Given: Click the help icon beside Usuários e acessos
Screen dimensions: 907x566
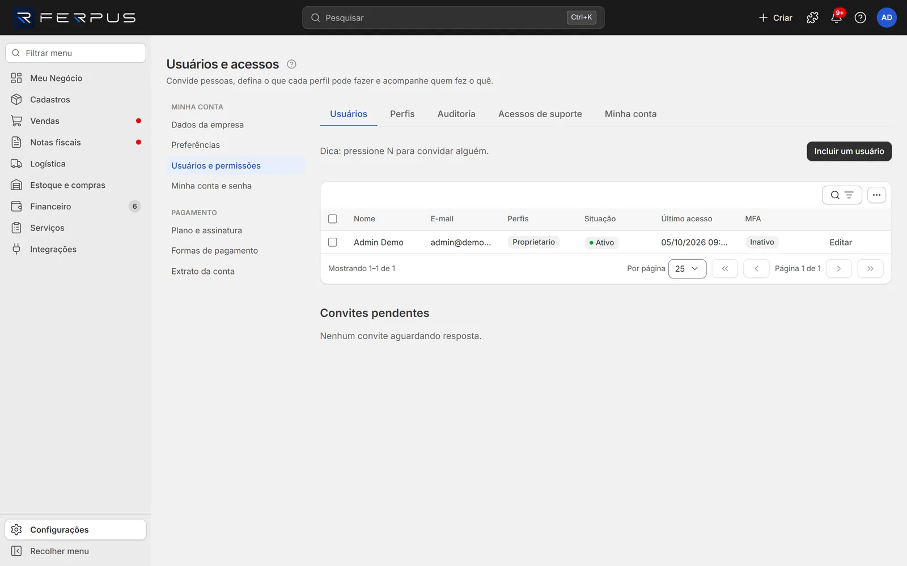Looking at the screenshot, I should click(291, 65).
